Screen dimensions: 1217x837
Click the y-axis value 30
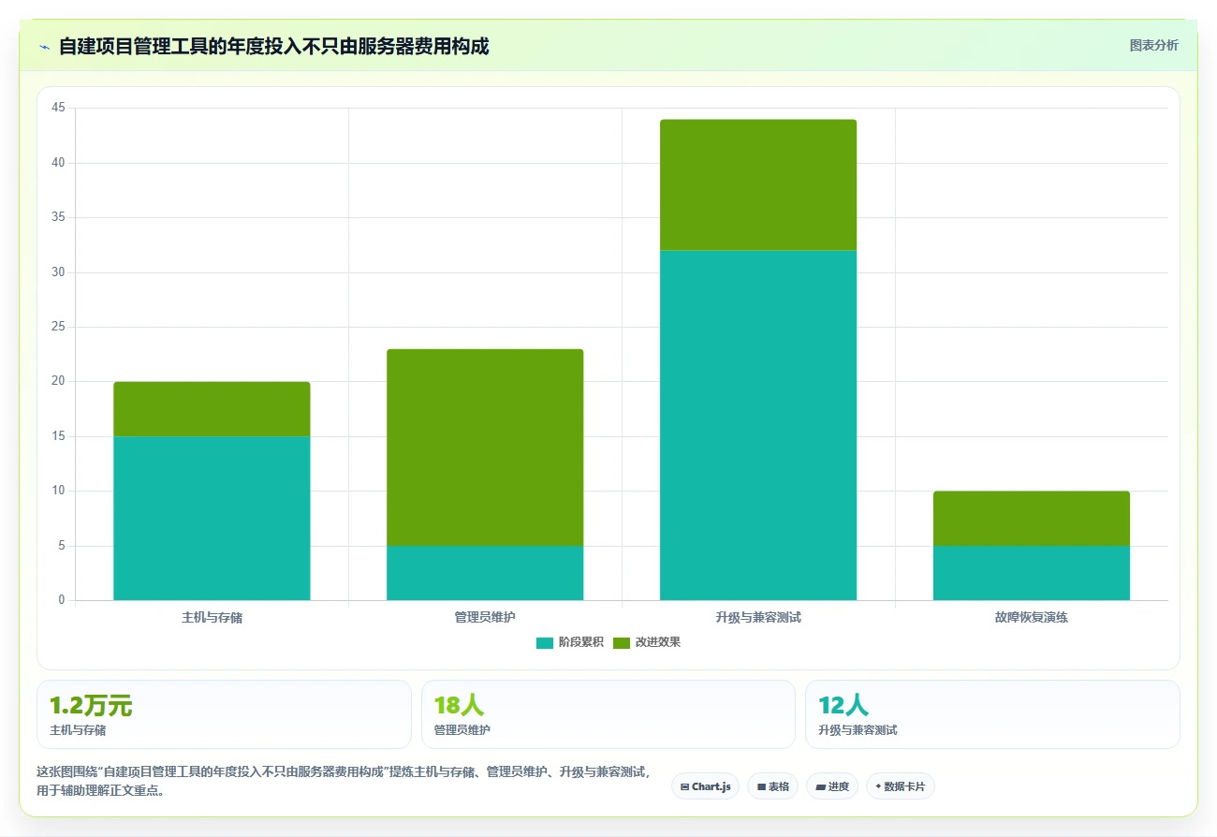(x=58, y=272)
